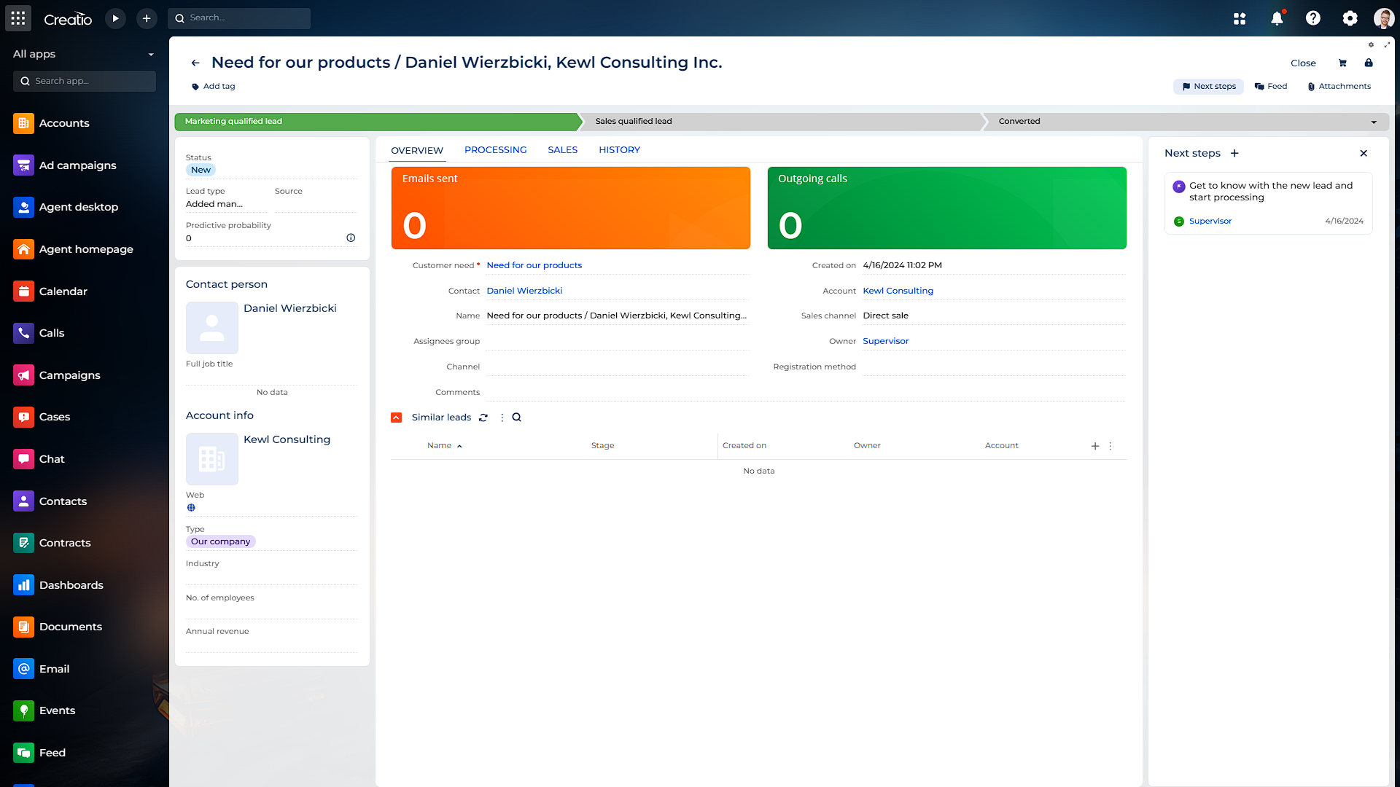Collapse the Similar leads section
This screenshot has width=1400, height=787.
point(397,418)
